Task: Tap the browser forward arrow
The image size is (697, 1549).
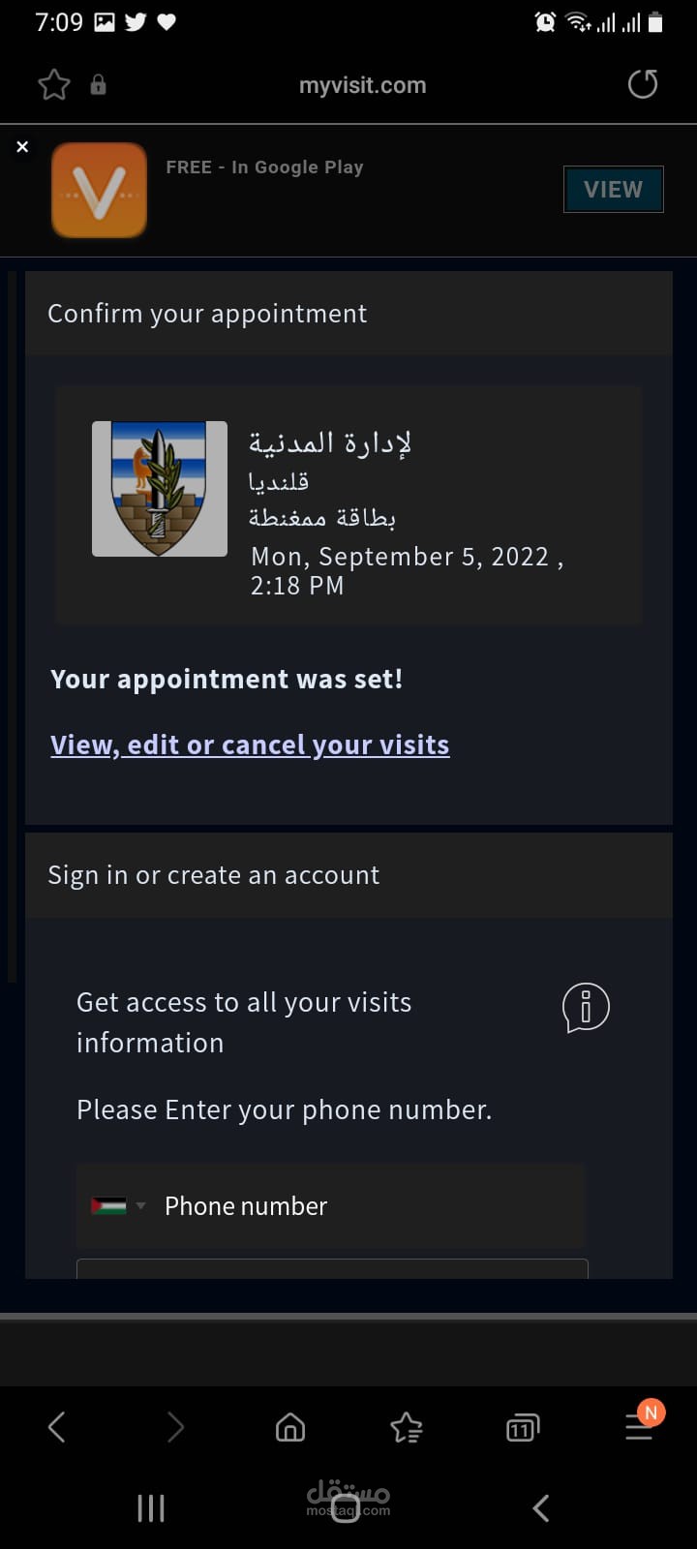Action: click(x=174, y=1427)
